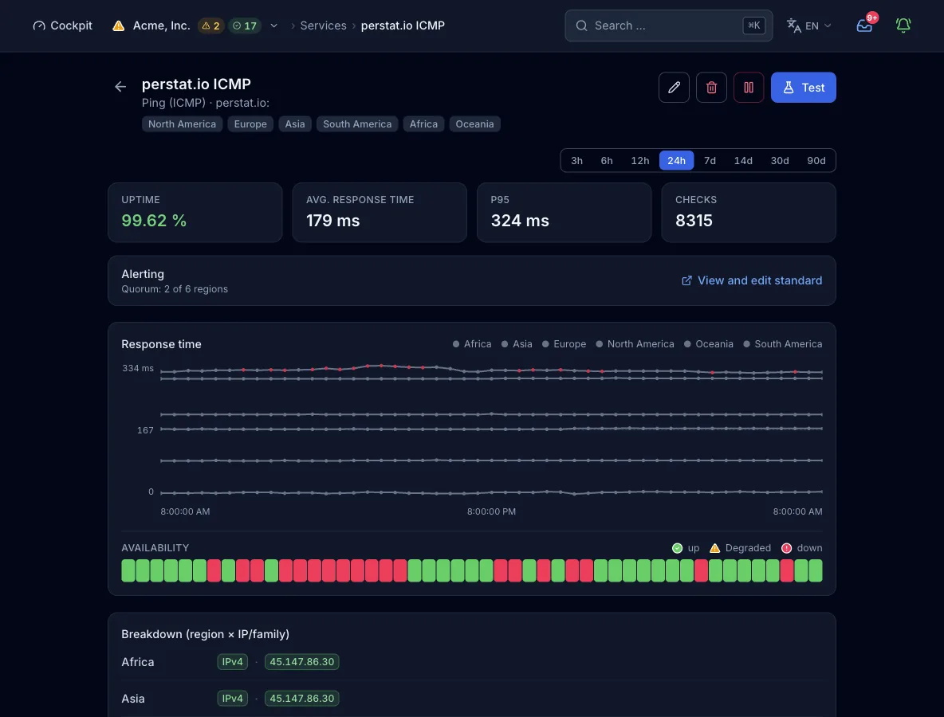Toggle South America series in chart legend
This screenshot has width=944, height=717.
(x=783, y=344)
